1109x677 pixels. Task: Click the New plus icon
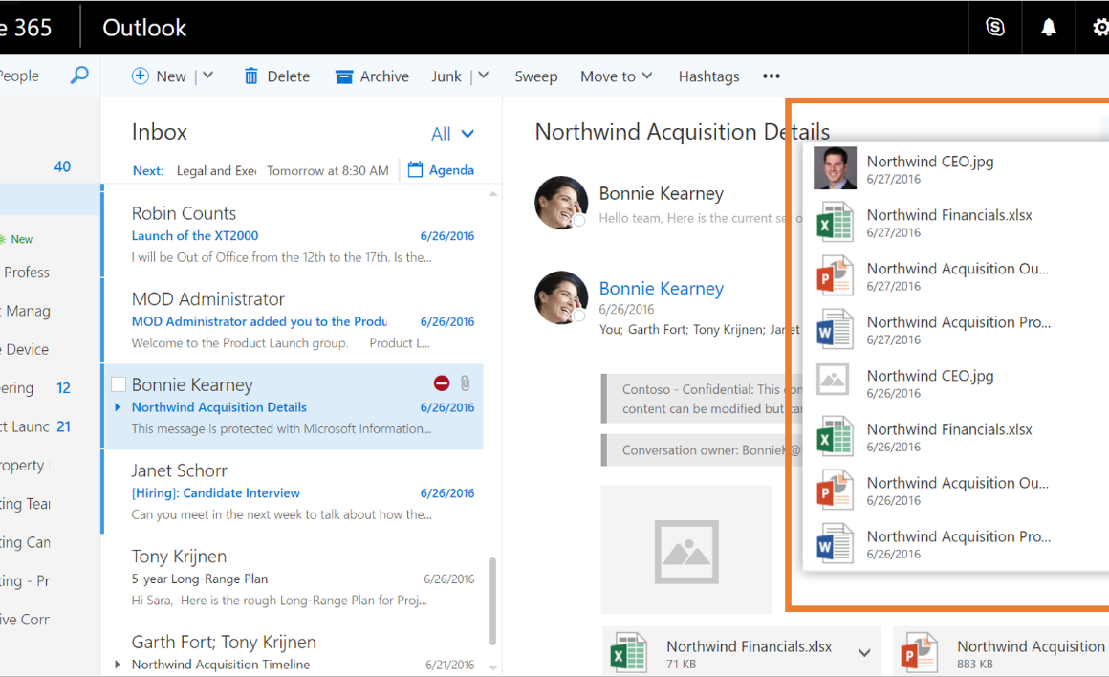(140, 76)
